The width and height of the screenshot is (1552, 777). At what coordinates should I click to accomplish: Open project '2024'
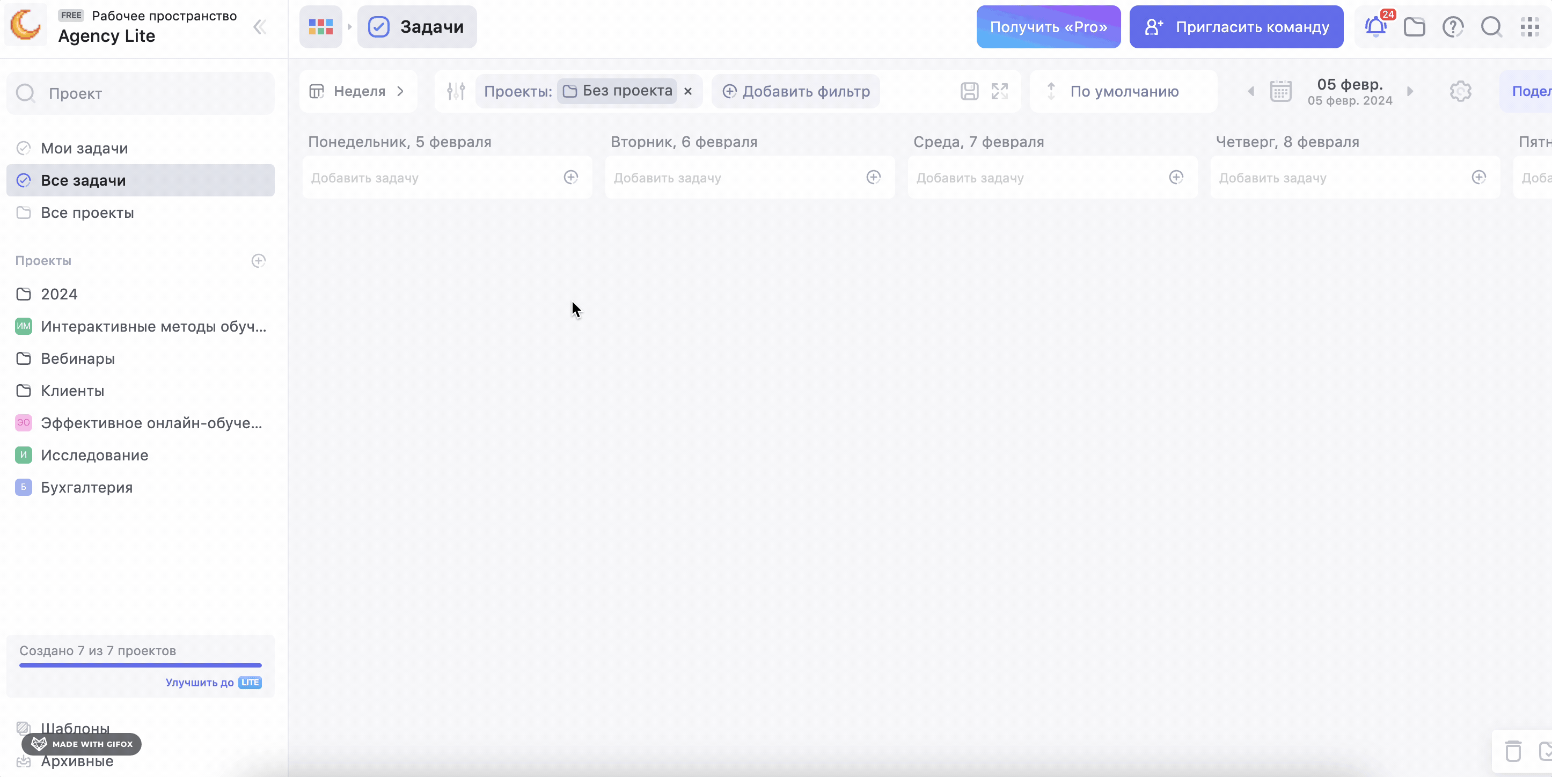coord(141,294)
